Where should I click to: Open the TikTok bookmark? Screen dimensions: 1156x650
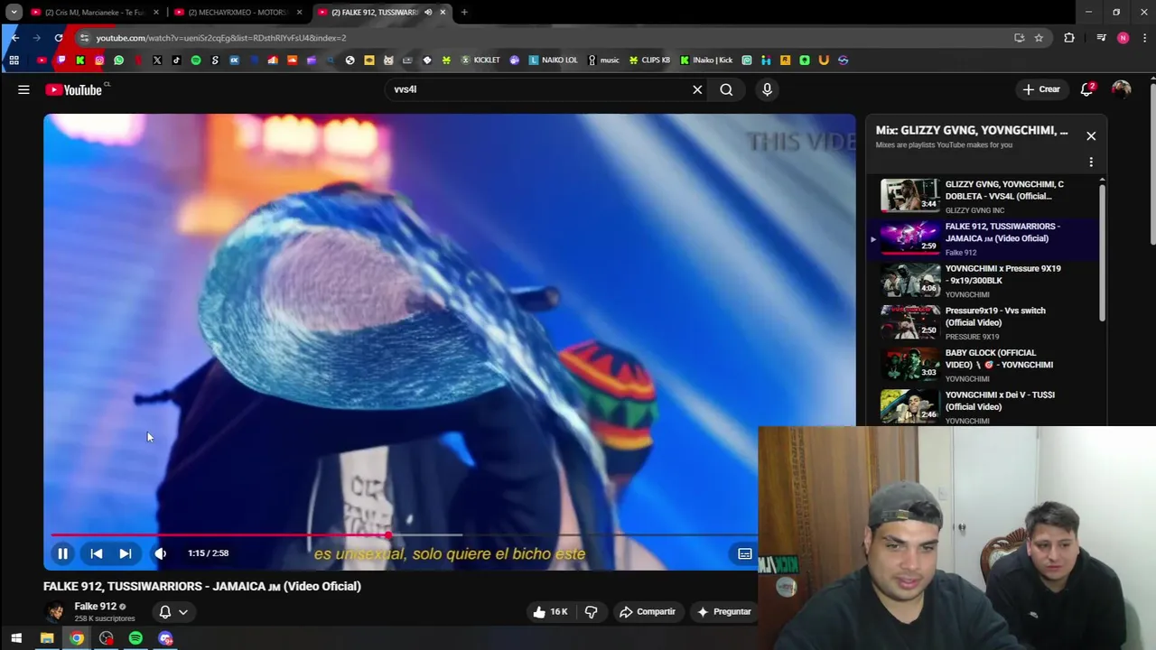[176, 60]
